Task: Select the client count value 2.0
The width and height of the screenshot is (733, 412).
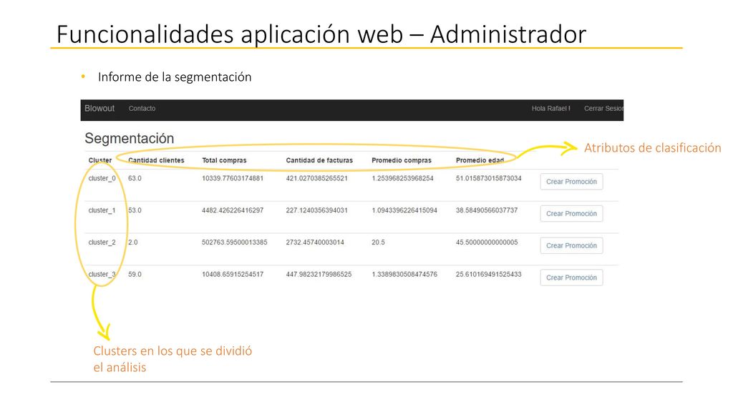Action: 132,242
